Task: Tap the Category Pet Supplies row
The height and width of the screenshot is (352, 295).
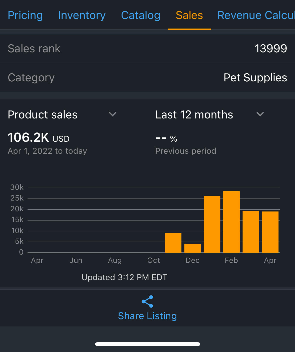Action: 147,78
